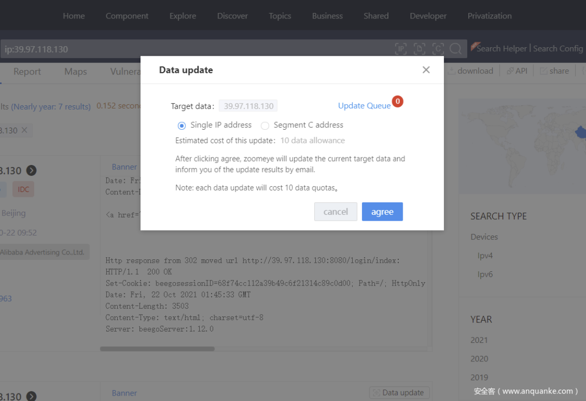Click the C-segment search icon in search bar
The image size is (586, 401).
438,49
